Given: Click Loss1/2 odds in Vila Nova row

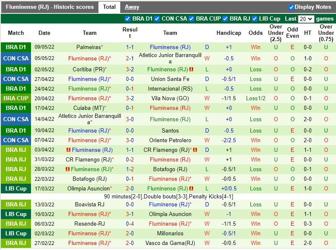Looking at the screenshot, I should [256, 98].
